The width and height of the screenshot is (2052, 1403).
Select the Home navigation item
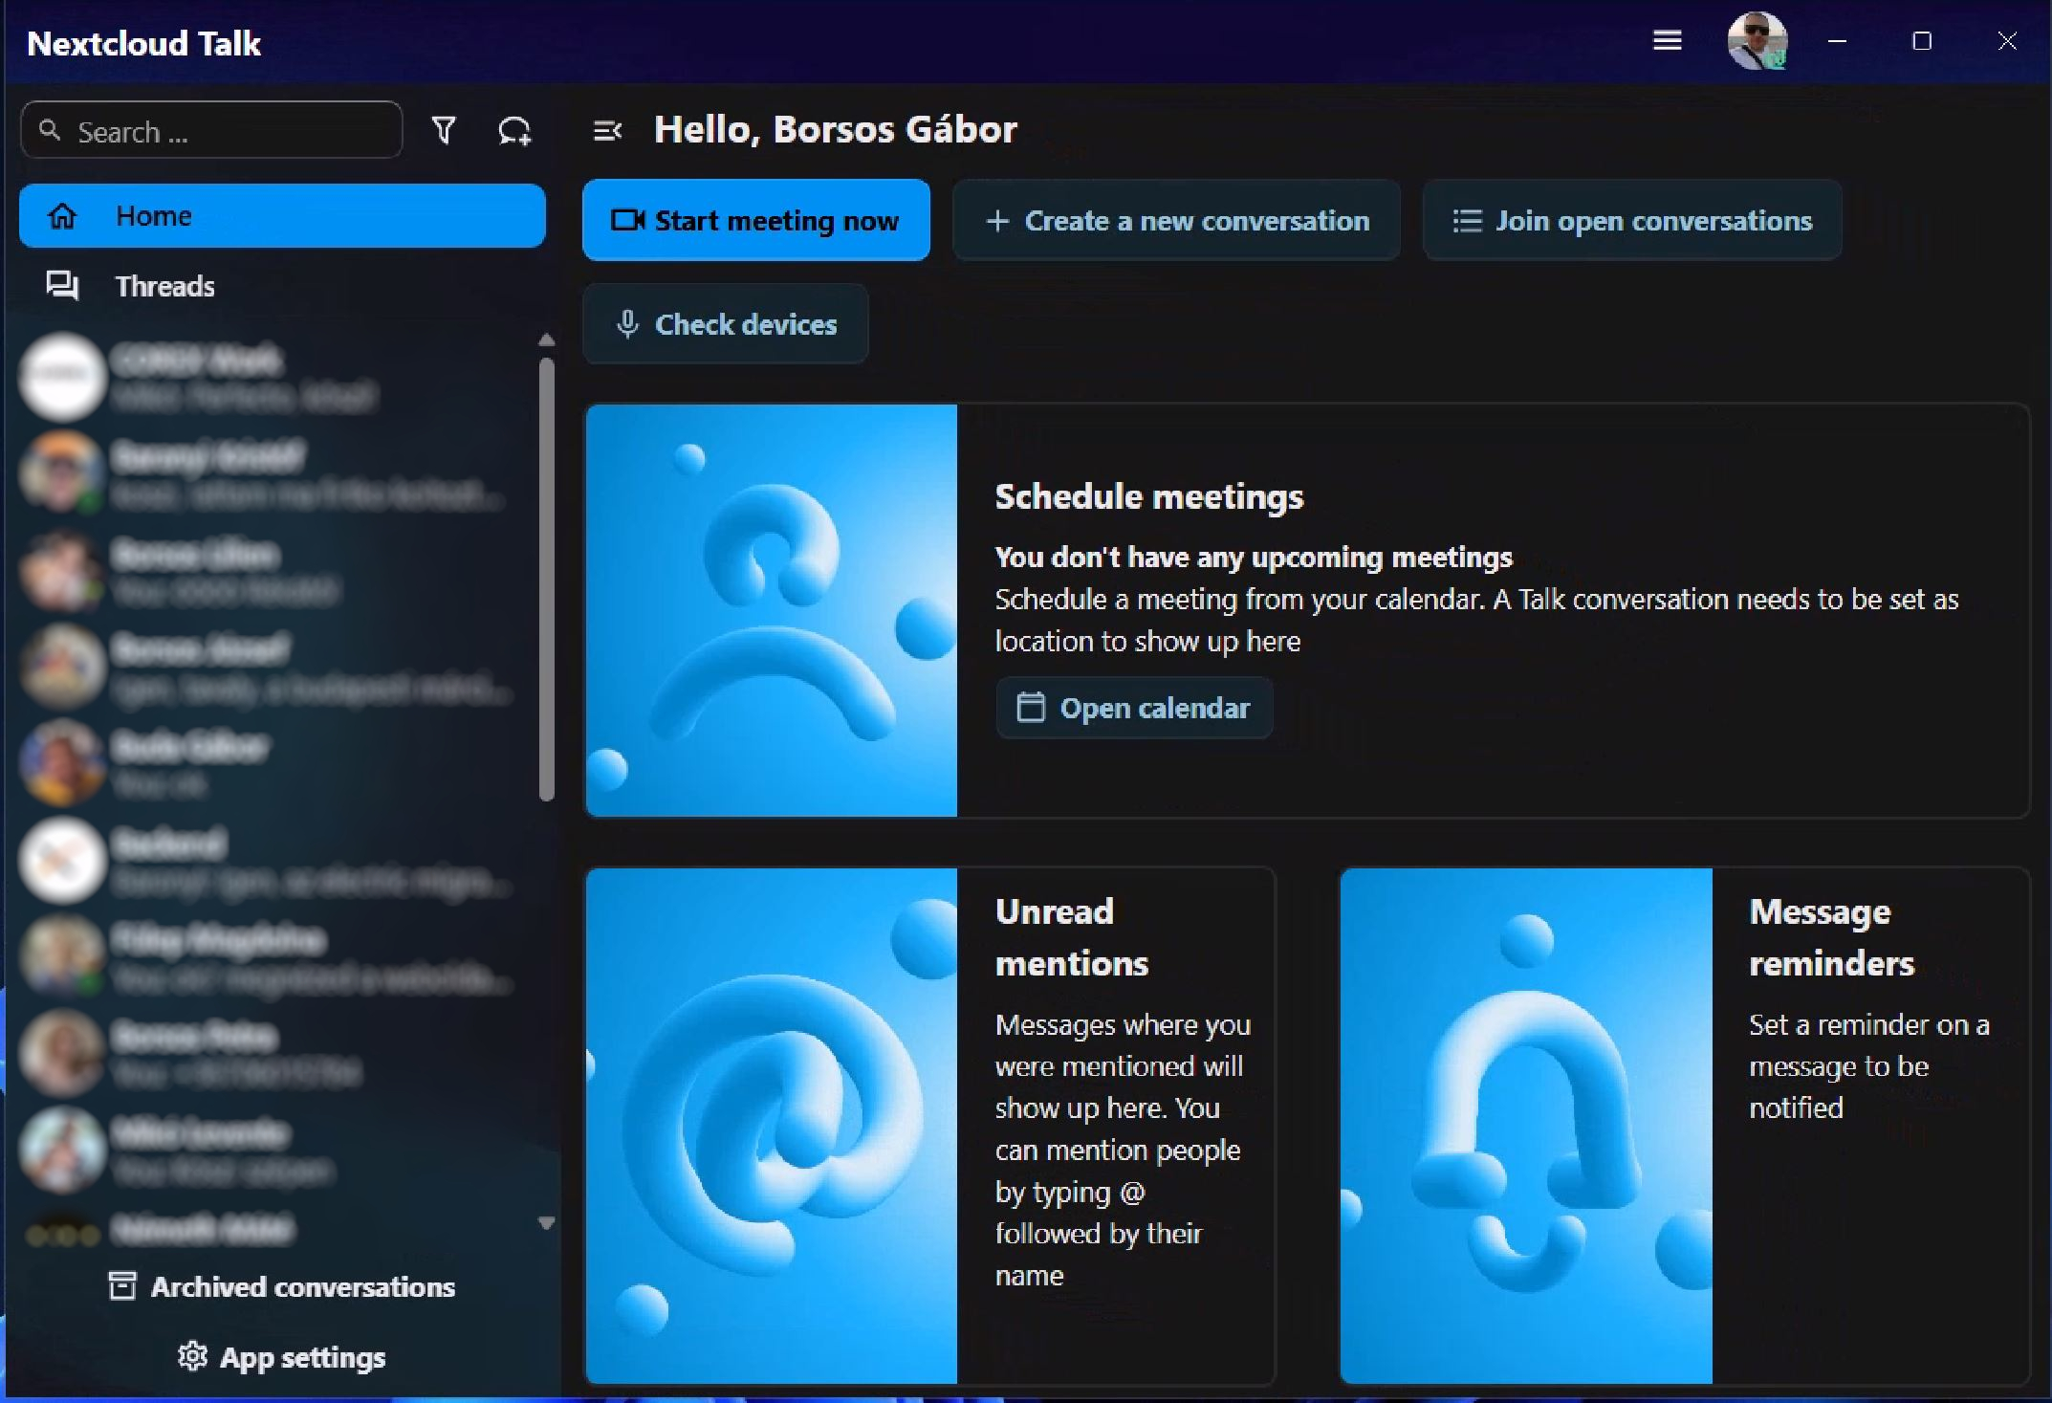click(x=282, y=216)
